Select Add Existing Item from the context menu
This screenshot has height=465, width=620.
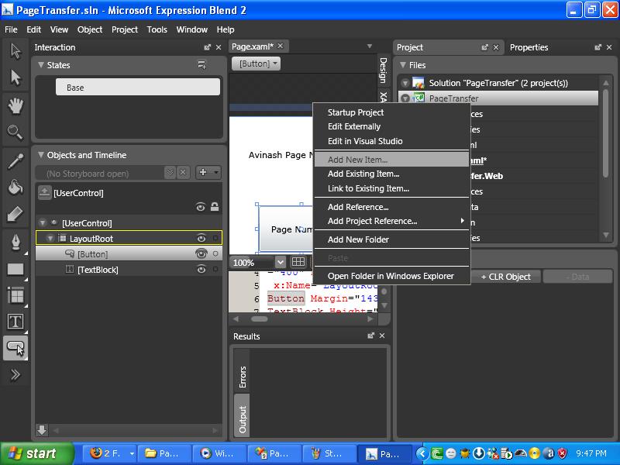point(363,174)
